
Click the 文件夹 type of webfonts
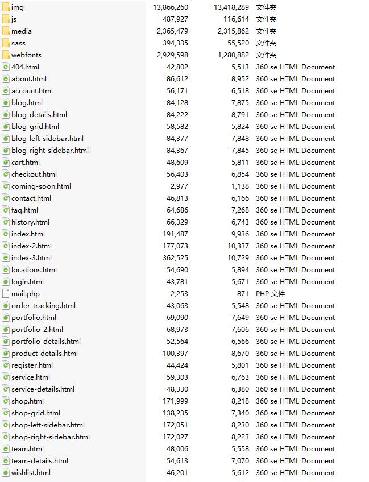coord(266,55)
